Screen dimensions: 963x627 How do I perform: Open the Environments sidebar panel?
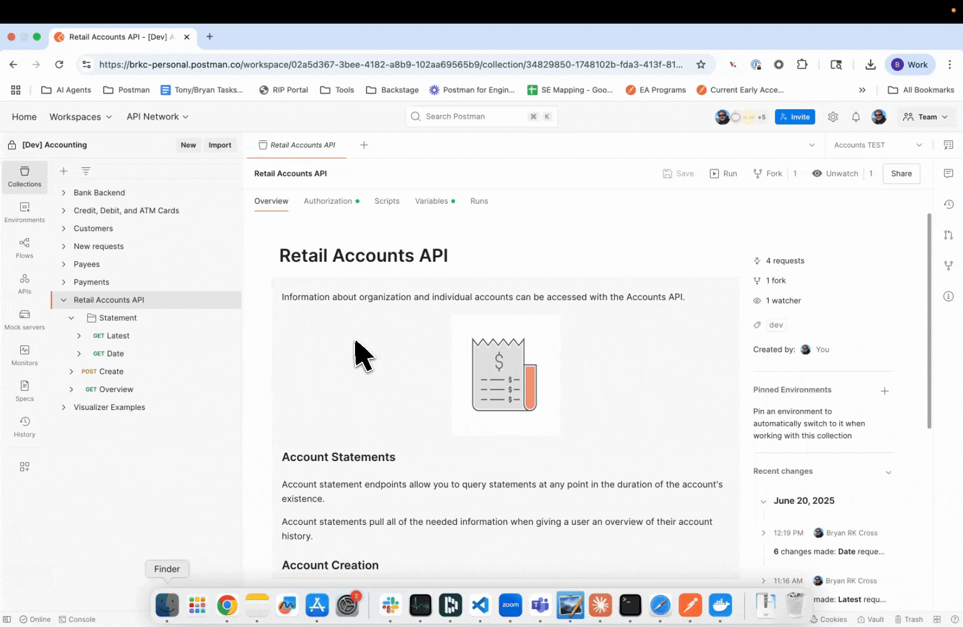[24, 212]
